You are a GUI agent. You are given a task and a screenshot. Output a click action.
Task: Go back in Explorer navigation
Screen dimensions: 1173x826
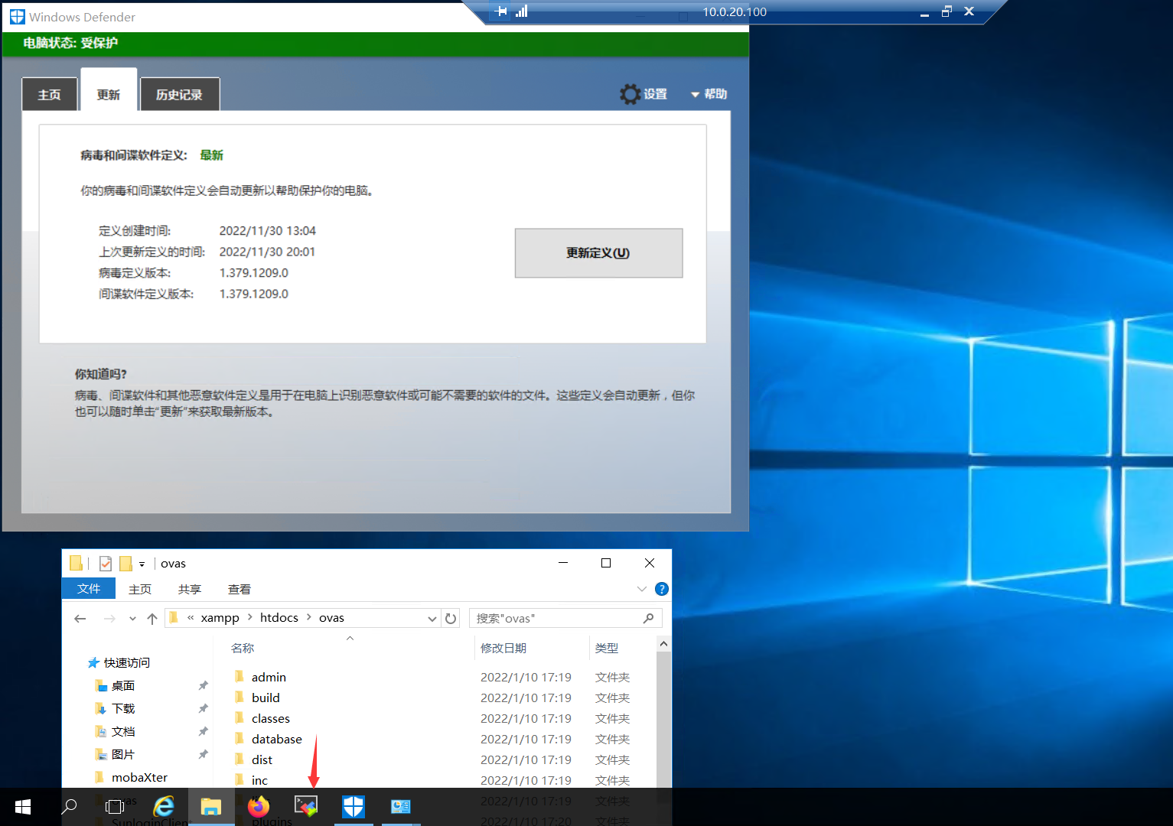(x=80, y=618)
